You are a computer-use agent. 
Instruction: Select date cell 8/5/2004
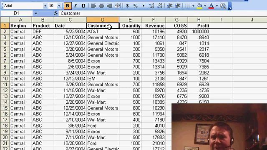tap(70, 61)
